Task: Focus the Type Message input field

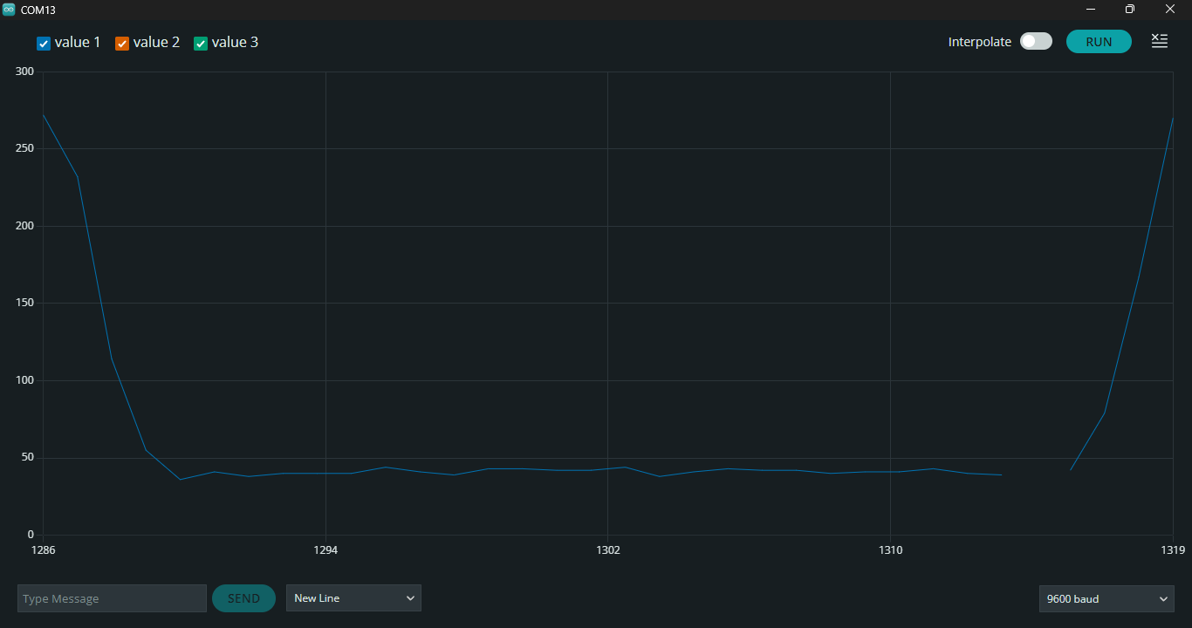Action: coord(112,598)
